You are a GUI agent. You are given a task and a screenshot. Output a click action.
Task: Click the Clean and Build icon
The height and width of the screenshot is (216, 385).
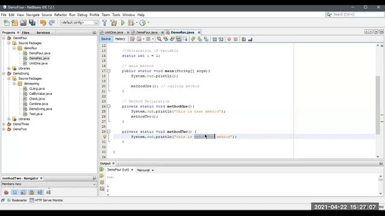[x=114, y=23]
